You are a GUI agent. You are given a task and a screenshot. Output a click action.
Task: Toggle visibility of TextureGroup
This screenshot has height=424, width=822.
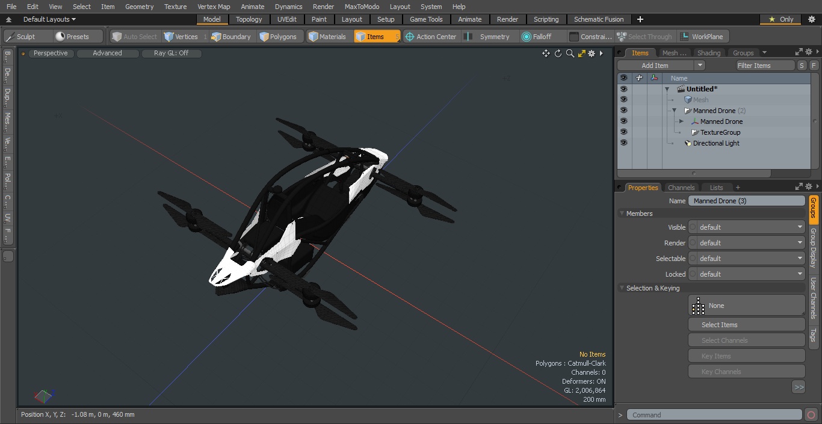[x=623, y=132]
